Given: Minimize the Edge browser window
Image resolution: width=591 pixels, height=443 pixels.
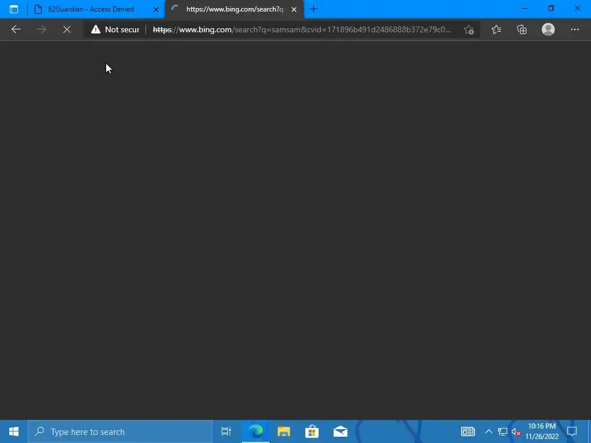Looking at the screenshot, I should click(x=525, y=8).
